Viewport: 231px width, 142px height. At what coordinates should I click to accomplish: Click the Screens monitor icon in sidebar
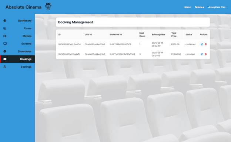[x=5, y=44]
